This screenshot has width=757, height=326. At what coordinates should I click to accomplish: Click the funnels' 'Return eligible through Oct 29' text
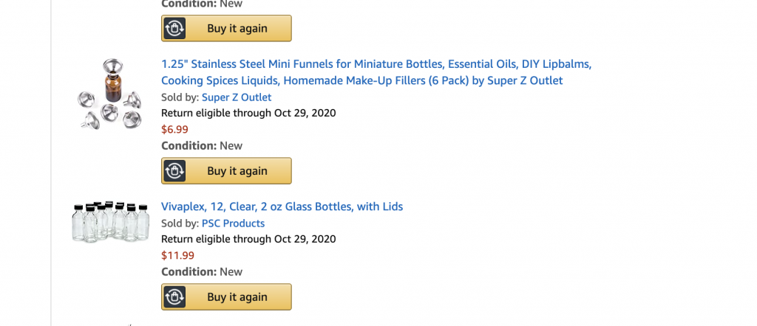(248, 114)
